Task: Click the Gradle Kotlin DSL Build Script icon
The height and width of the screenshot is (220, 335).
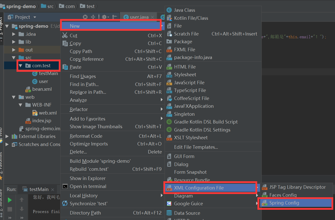Action: [169, 122]
